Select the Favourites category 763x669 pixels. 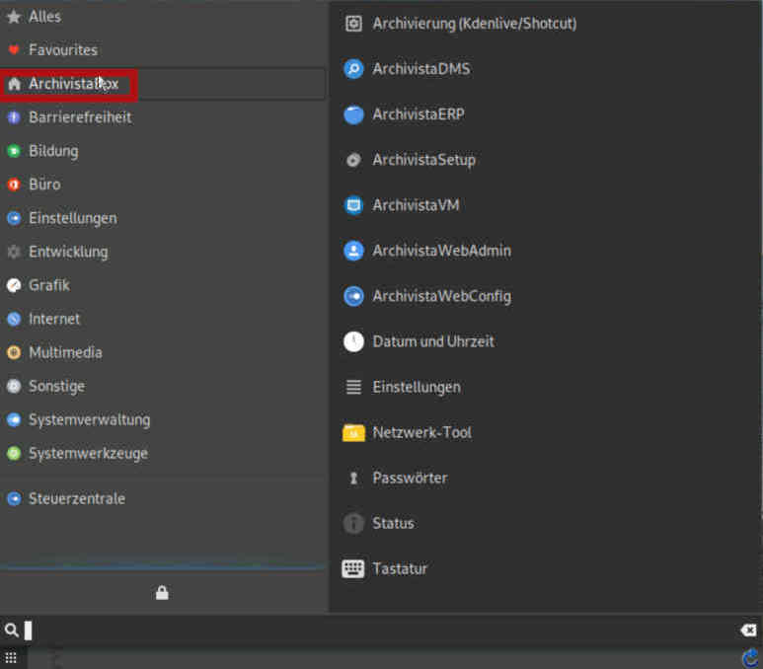62,49
